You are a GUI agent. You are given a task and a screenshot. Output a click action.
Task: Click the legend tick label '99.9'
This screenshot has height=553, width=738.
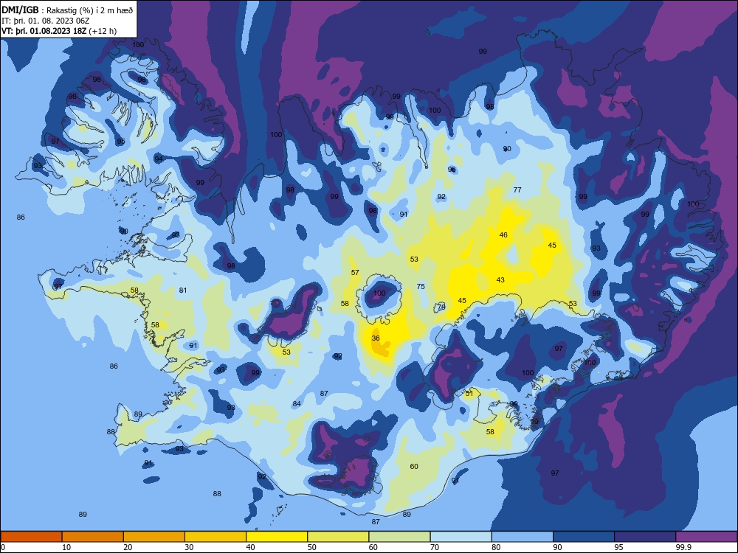pyautogui.click(x=683, y=547)
